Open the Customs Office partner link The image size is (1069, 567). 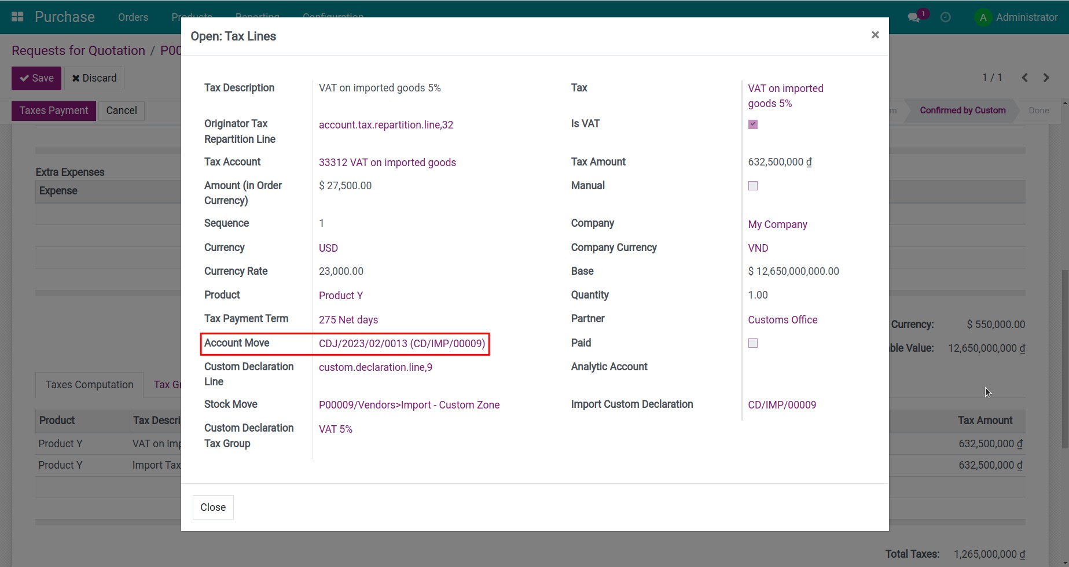click(783, 320)
